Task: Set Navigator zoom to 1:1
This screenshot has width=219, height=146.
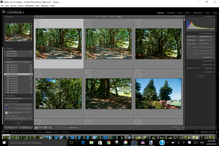Action: 27,17
